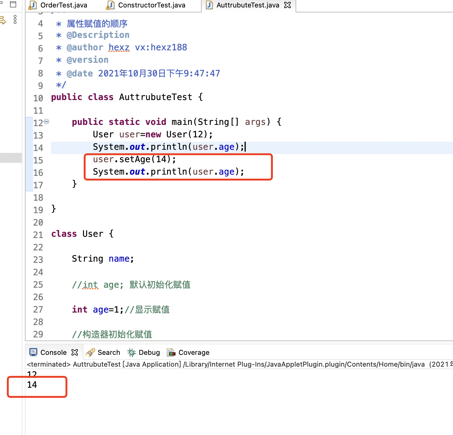
Task: Click the '@date' comment line
Action: (x=138, y=73)
